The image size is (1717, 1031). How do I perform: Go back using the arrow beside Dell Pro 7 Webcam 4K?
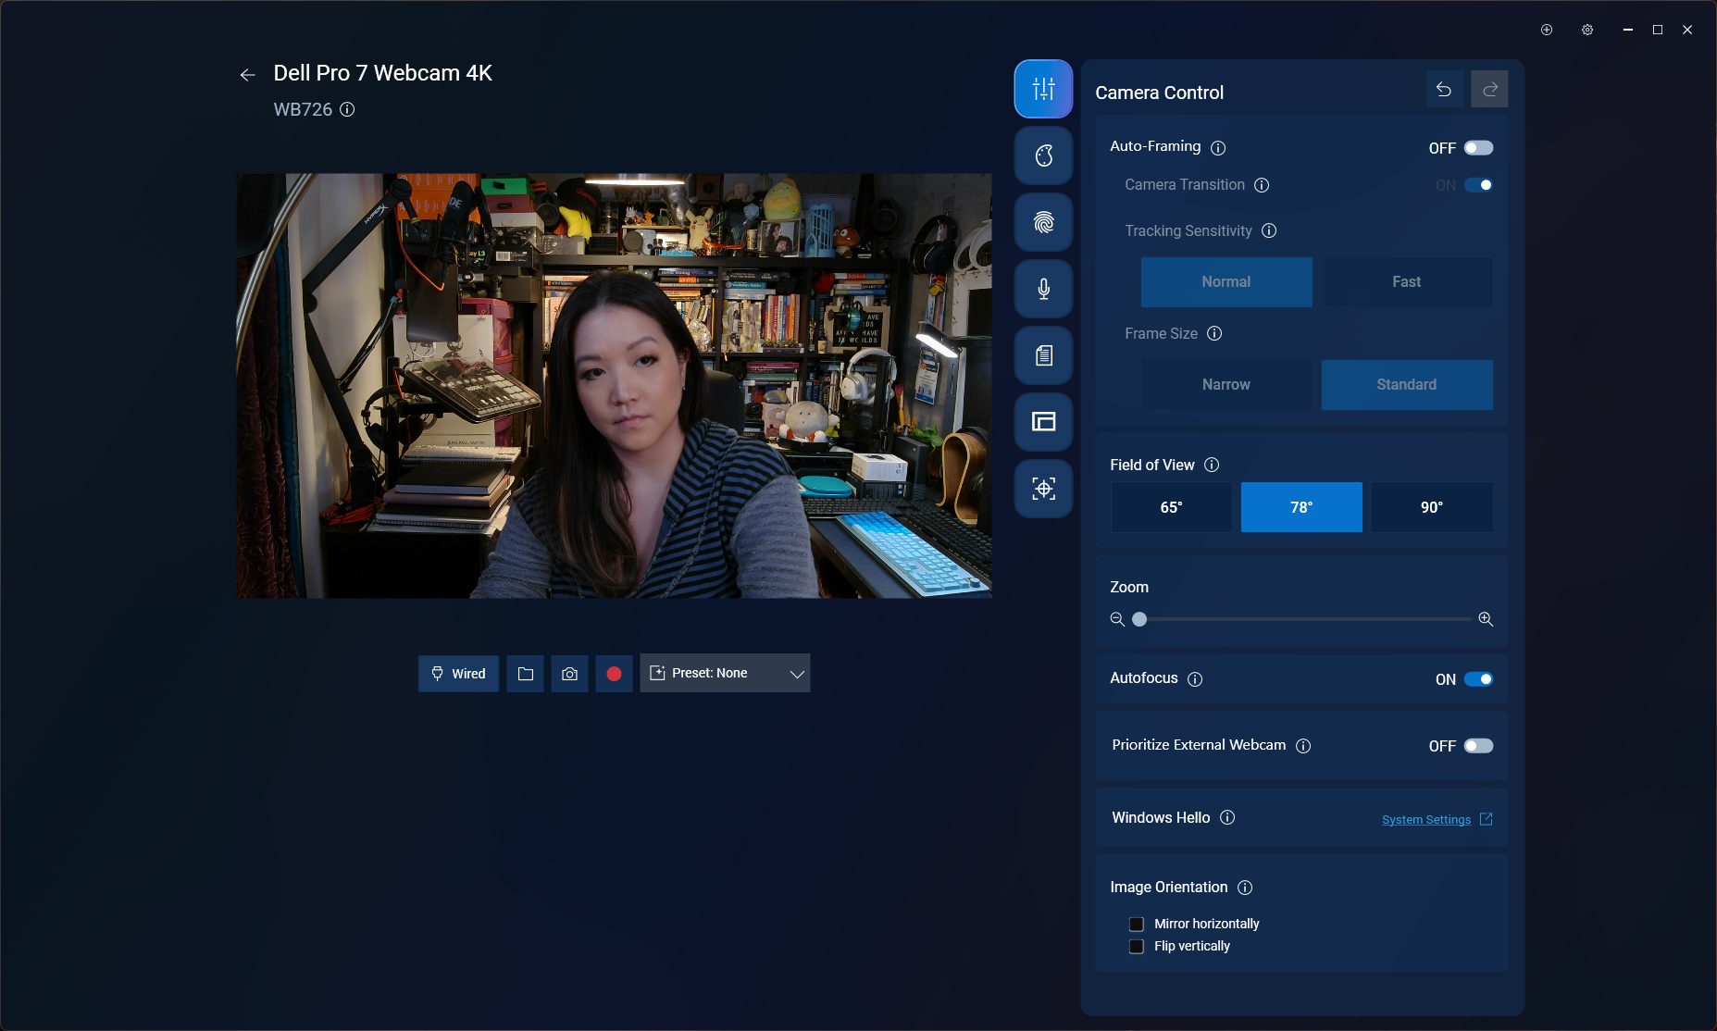247,75
